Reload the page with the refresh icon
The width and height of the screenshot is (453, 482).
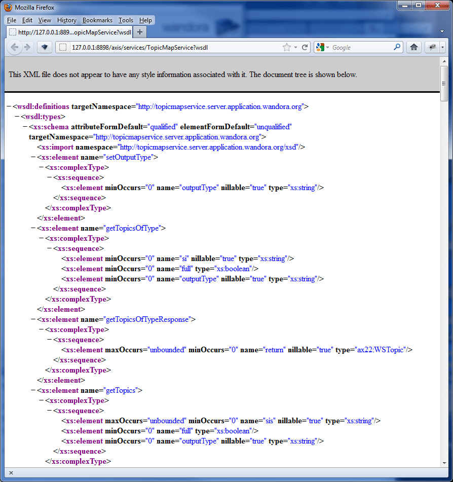(x=305, y=47)
